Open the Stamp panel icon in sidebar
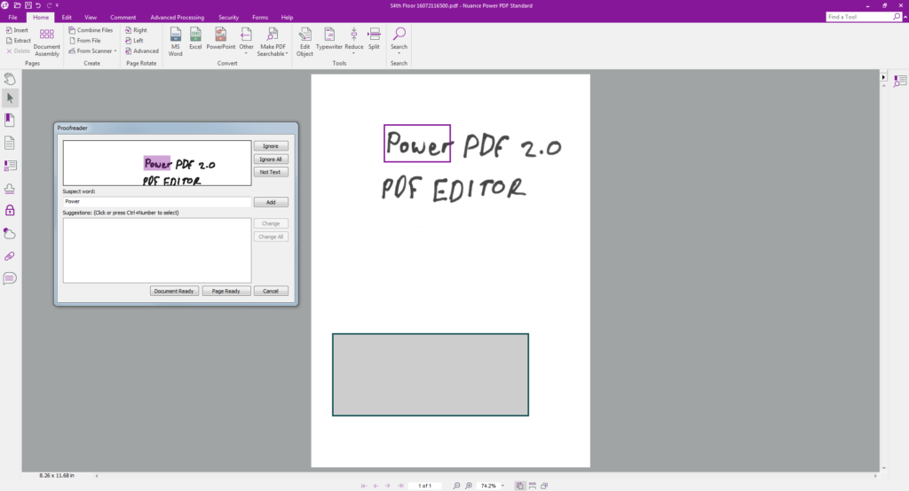The height and width of the screenshot is (491, 909). tap(10, 189)
